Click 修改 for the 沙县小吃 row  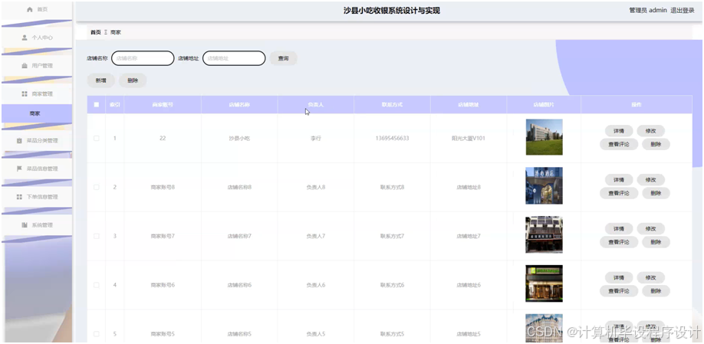(x=650, y=131)
